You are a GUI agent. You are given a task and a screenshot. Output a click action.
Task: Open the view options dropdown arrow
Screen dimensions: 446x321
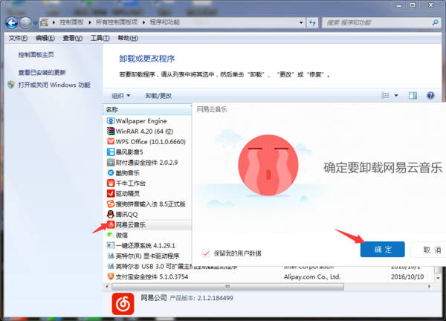396,96
